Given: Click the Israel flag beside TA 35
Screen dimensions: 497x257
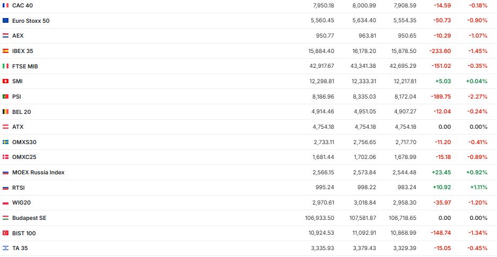Looking at the screenshot, I should tap(6, 248).
